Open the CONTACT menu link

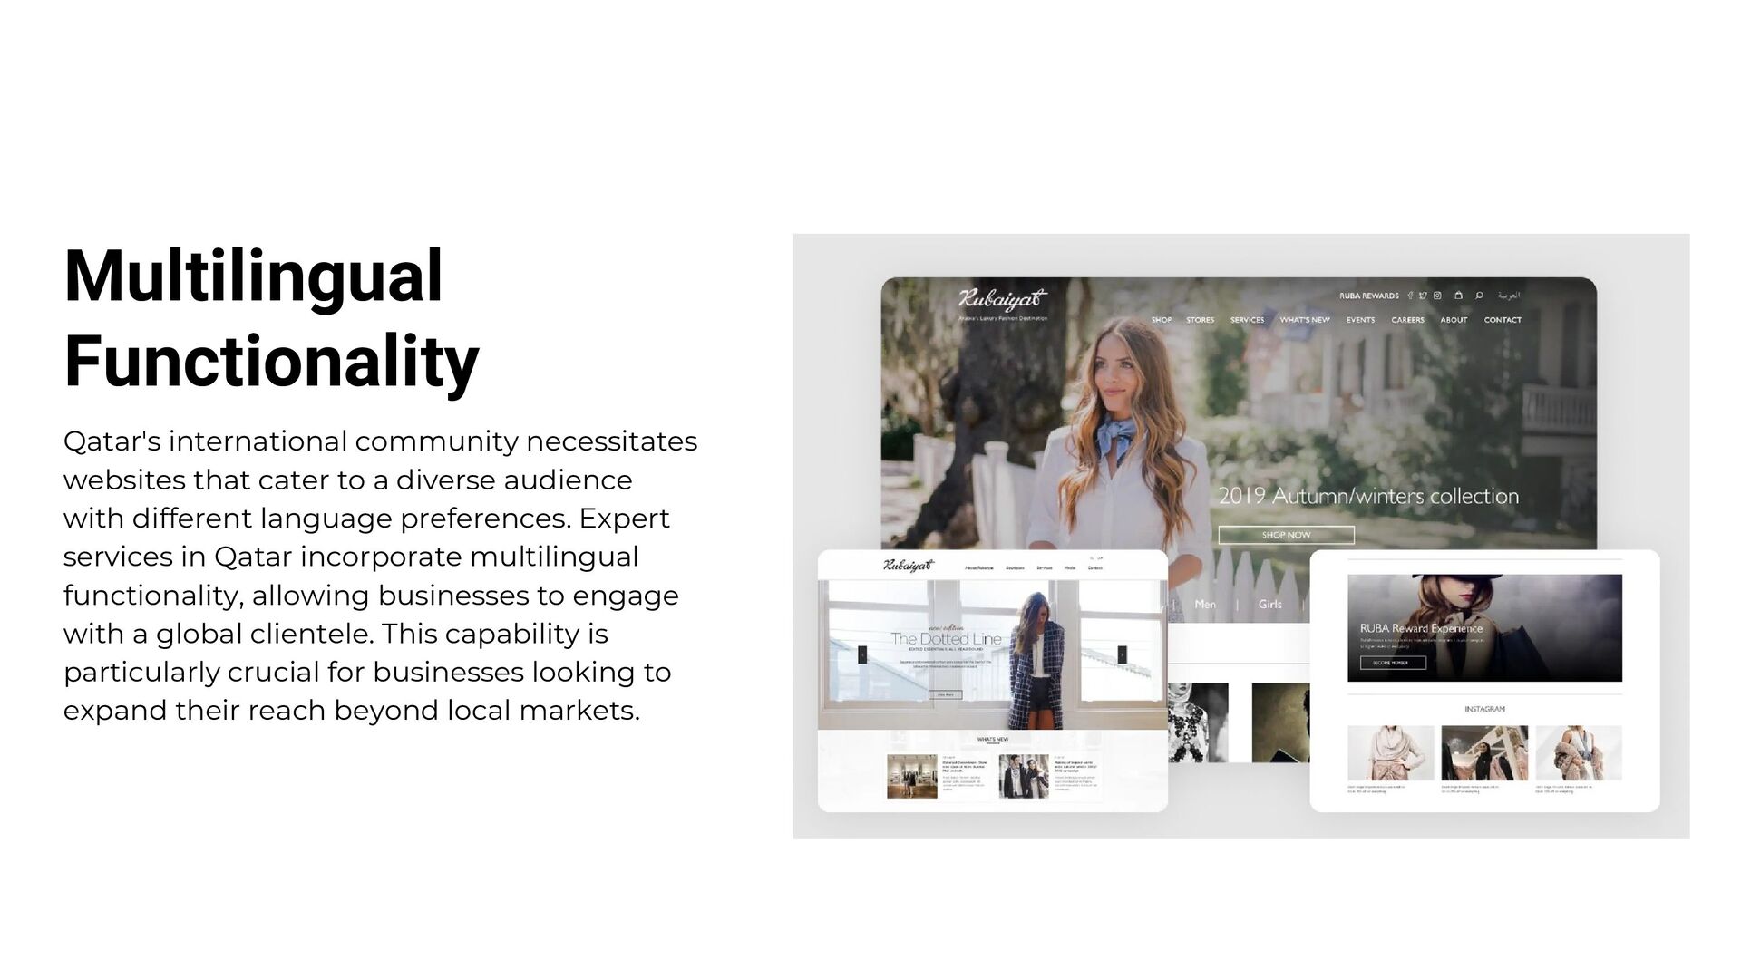point(1503,320)
